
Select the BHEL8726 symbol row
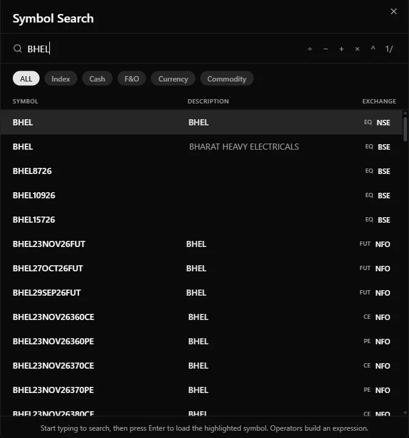[201, 171]
